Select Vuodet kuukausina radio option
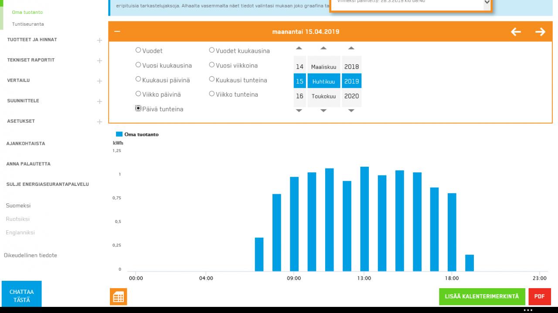 [212, 50]
